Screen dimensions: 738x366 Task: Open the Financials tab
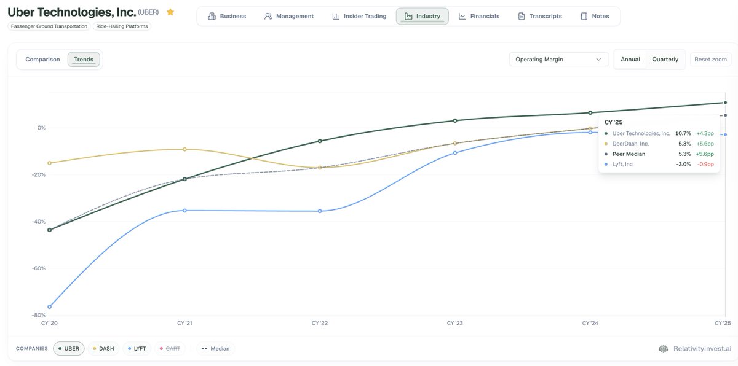[x=479, y=16]
